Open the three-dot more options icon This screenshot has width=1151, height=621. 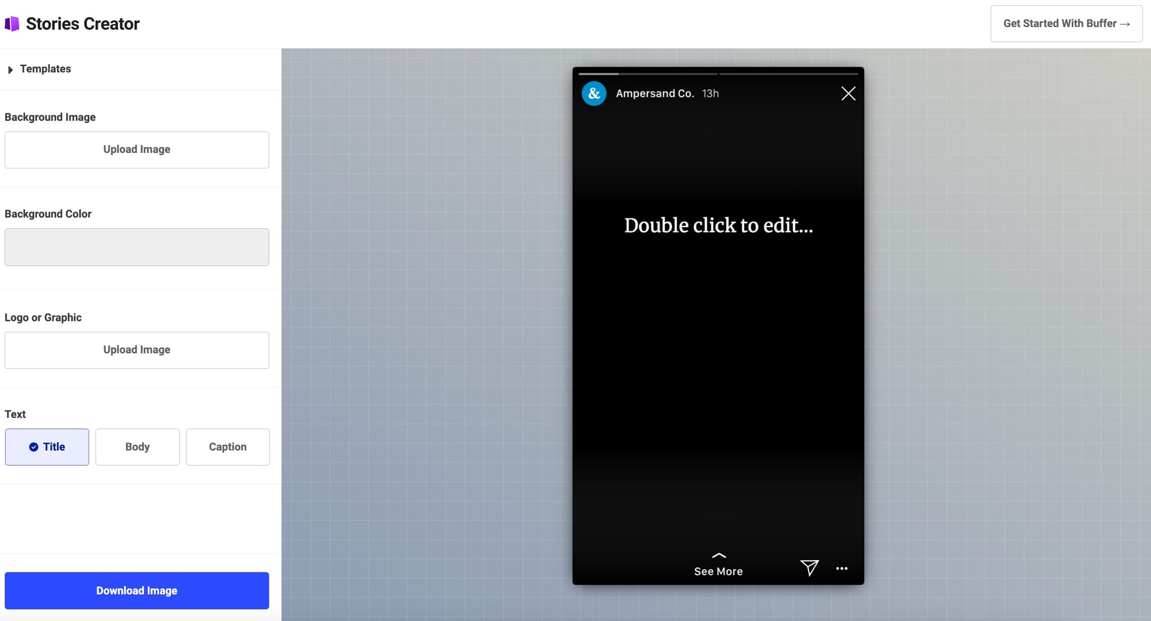coord(842,568)
